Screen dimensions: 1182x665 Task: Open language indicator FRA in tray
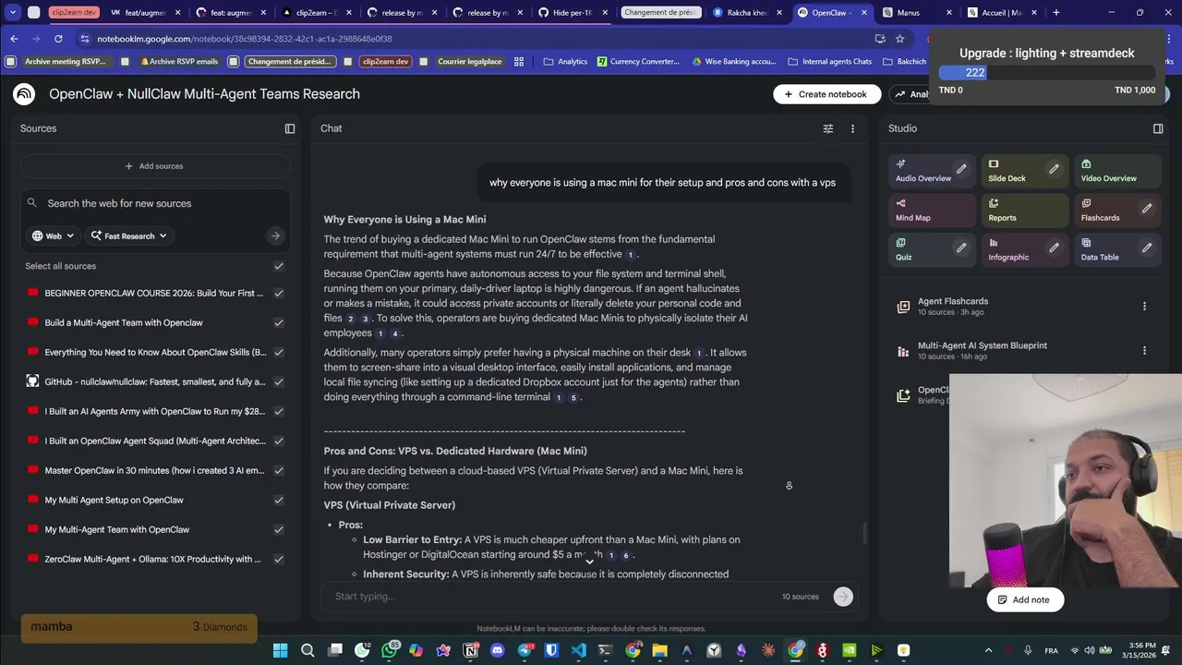(x=1051, y=650)
